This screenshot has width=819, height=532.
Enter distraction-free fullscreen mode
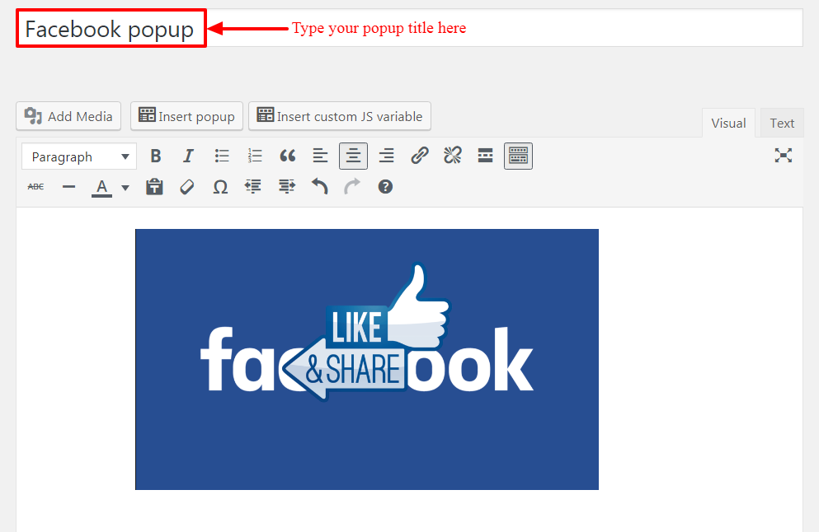pos(783,156)
